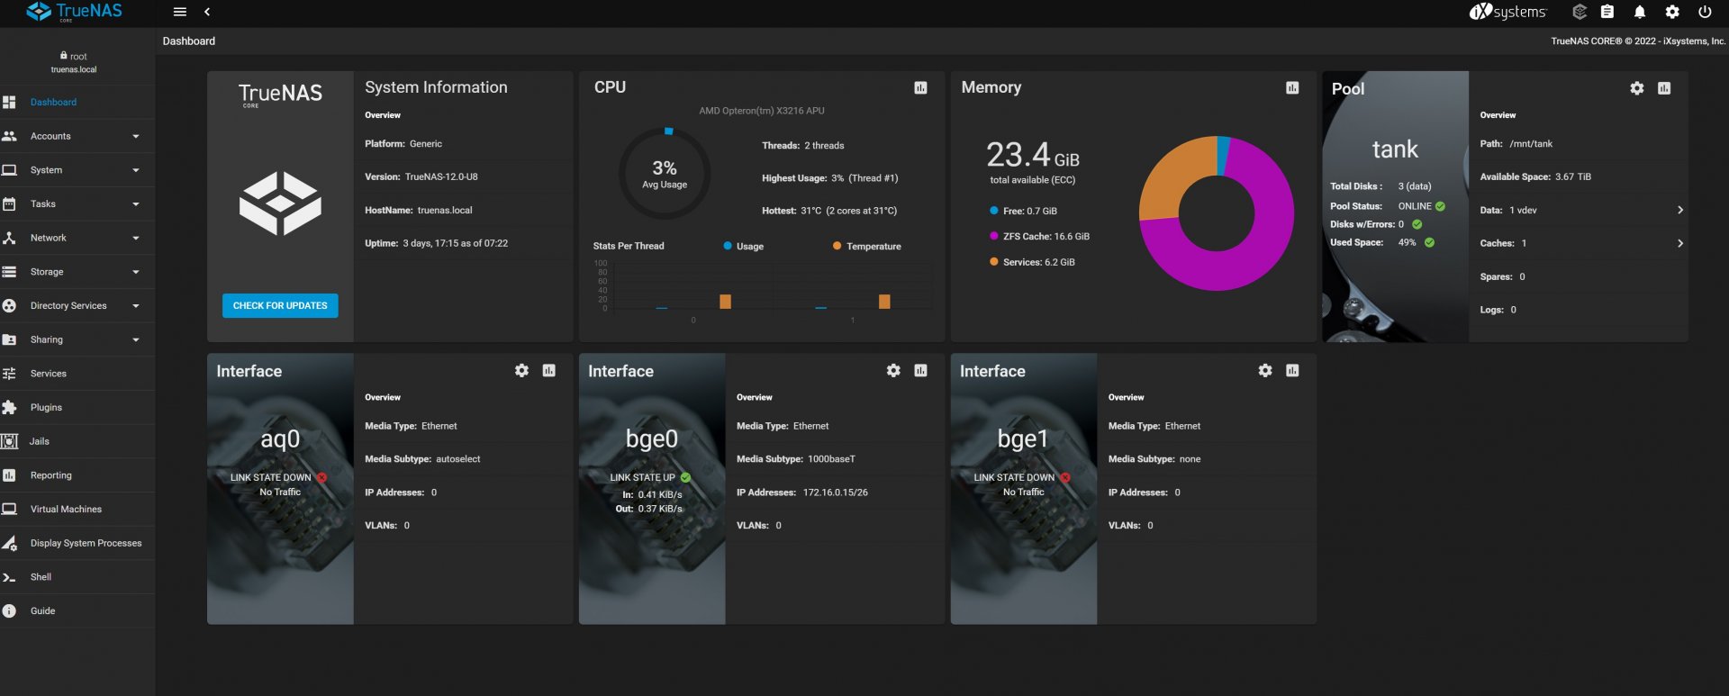The height and width of the screenshot is (696, 1729).
Task: Open Jails menu label
Action: [x=39, y=442]
